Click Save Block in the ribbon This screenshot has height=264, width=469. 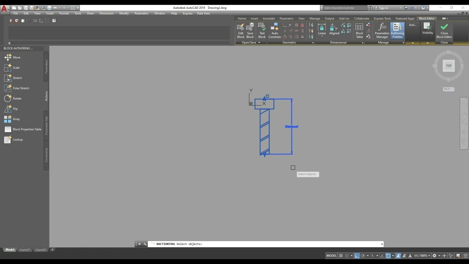point(250,31)
